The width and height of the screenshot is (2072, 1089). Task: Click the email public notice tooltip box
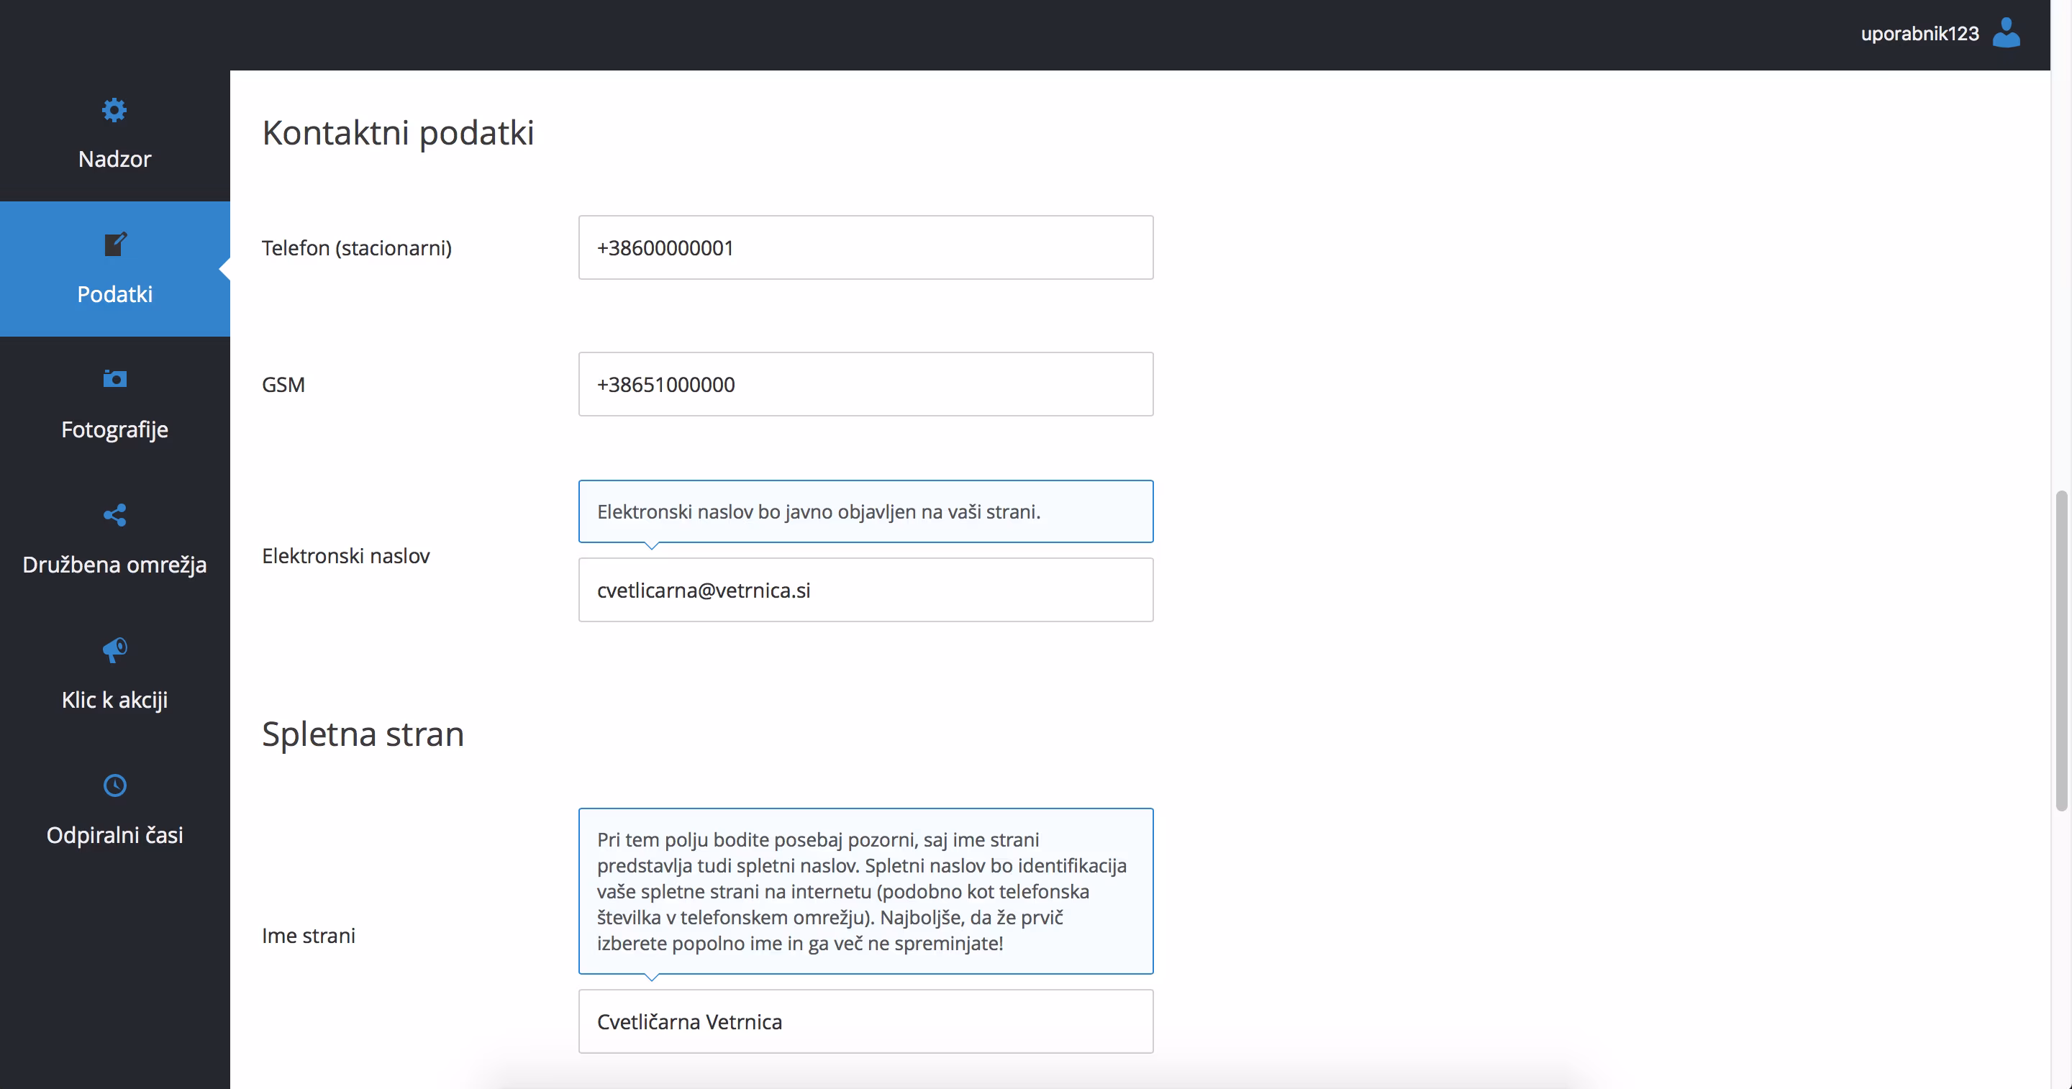pyautogui.click(x=865, y=511)
